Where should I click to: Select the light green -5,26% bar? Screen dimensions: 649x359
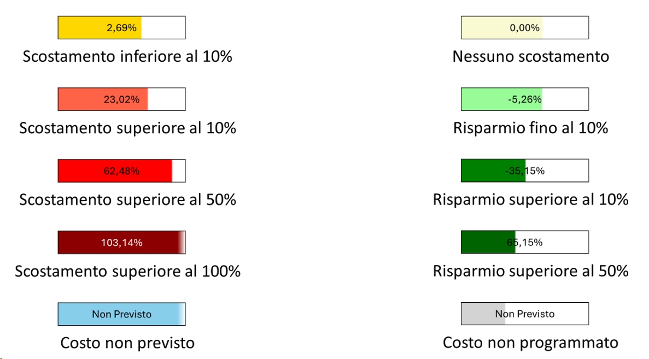coord(524,99)
